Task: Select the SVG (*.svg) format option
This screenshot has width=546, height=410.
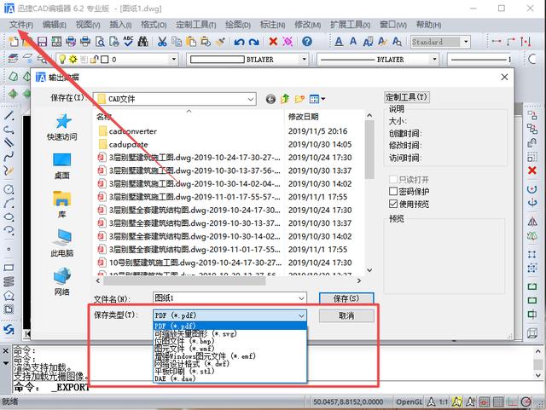Action: point(229,333)
